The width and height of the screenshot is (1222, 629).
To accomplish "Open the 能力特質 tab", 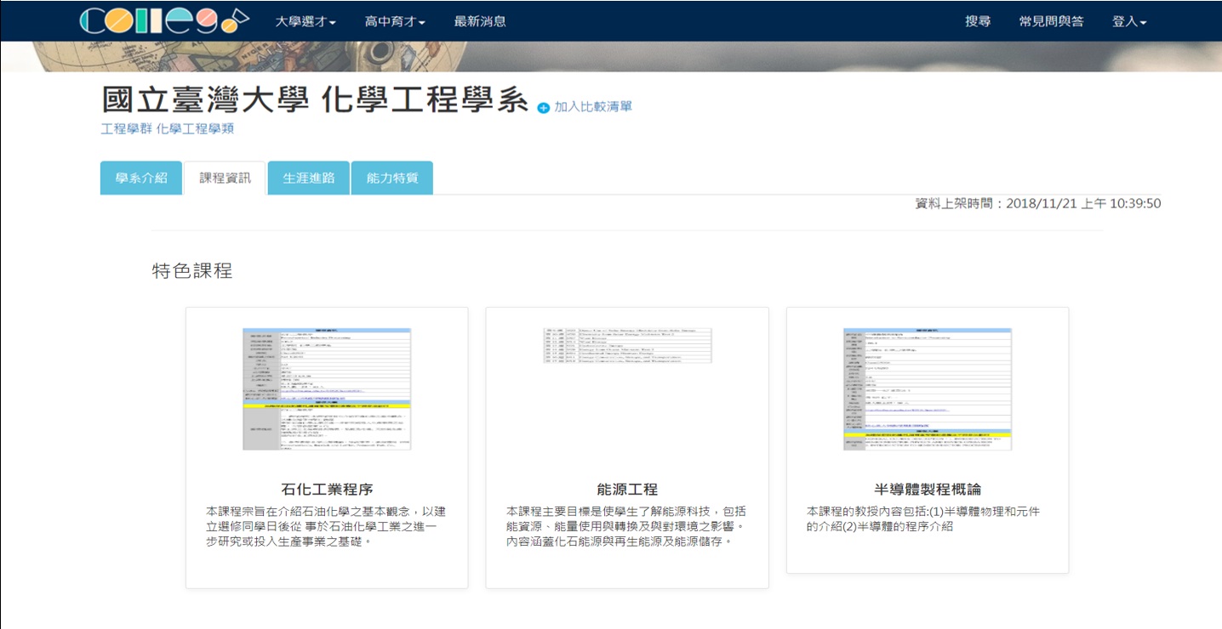I will [x=391, y=178].
